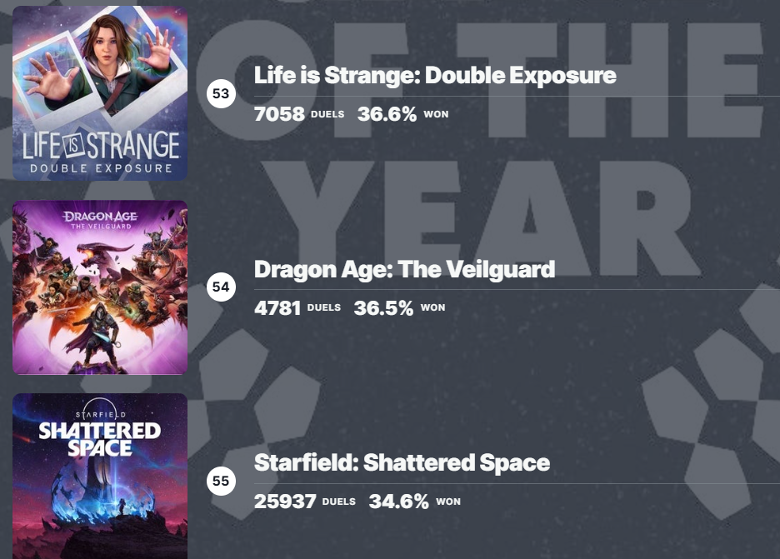
Task: Click the WON label beside 34.6%
Action: coord(447,502)
